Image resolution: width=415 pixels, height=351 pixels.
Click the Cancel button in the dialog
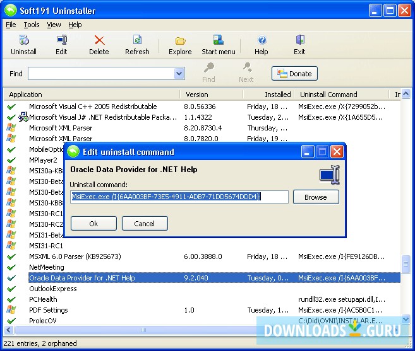coord(145,224)
